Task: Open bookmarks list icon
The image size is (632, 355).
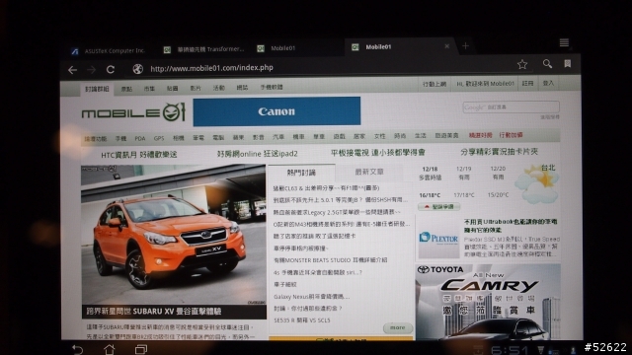Action: point(568,63)
